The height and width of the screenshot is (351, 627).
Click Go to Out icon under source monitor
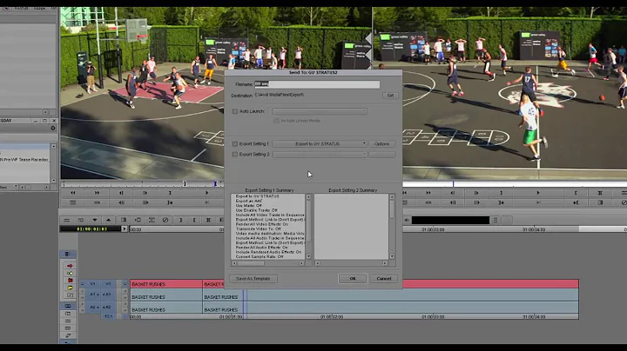tap(170, 202)
